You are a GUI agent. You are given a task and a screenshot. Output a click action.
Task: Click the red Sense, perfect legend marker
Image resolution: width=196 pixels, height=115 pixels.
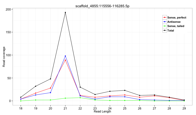coord(165,17)
